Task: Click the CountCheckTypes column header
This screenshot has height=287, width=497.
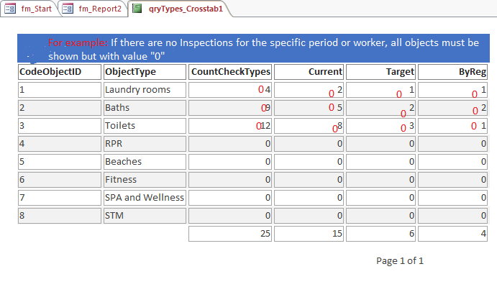Action: tap(230, 72)
